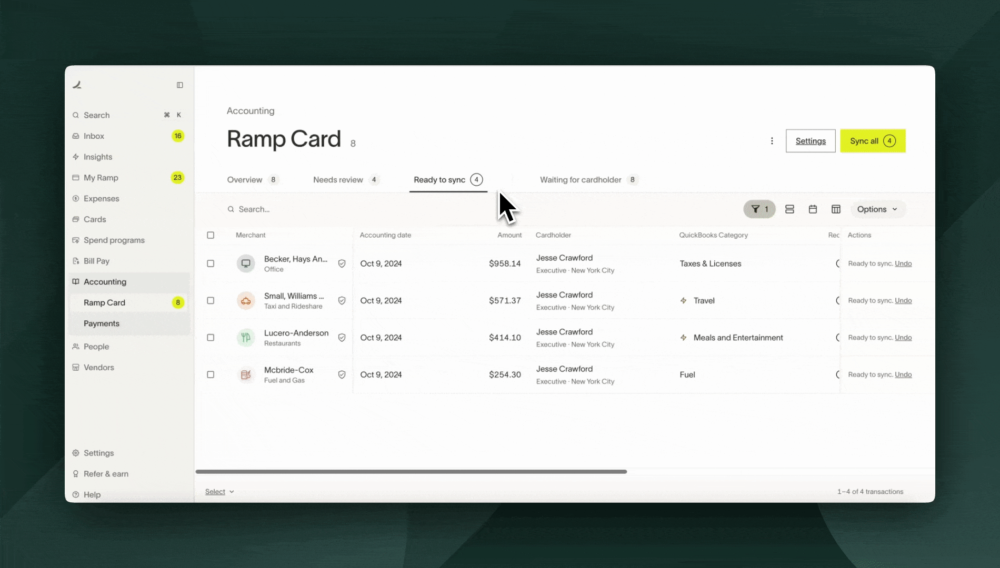Click the shield icon for Becker, Hays
The height and width of the screenshot is (568, 1000).
click(x=342, y=263)
